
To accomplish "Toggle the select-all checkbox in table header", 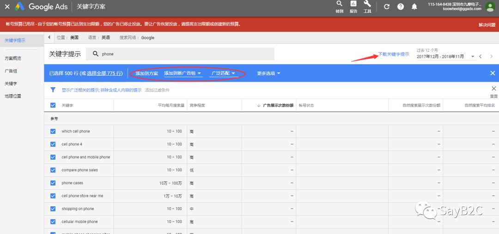I will coord(53,105).
